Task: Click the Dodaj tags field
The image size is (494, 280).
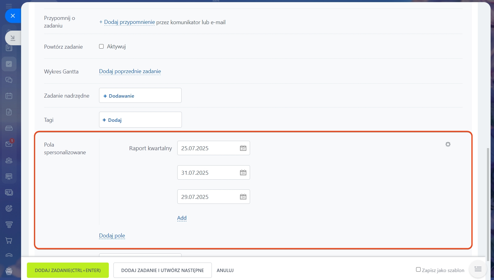Action: tap(140, 120)
